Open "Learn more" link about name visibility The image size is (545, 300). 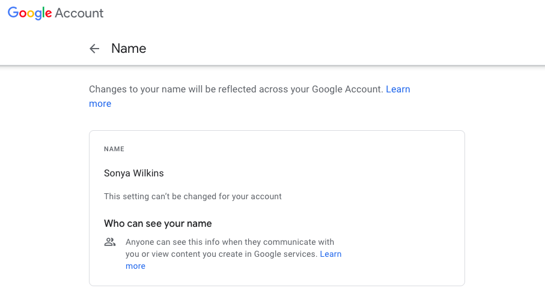tap(330, 254)
